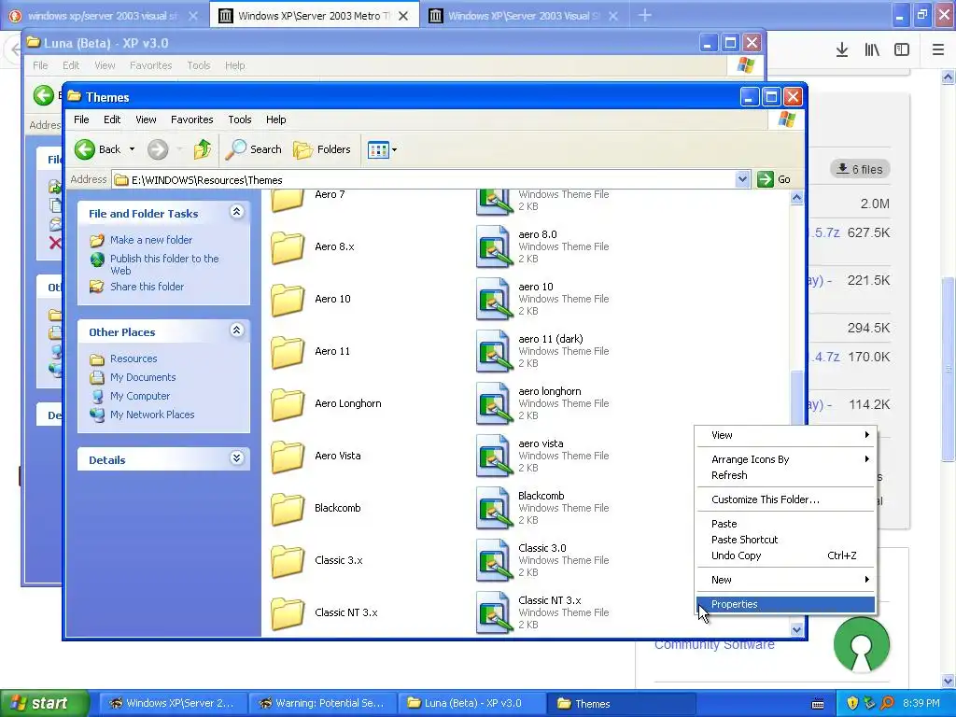Go up one folder level in the Themes toolbar
The width and height of the screenshot is (956, 717).
(x=203, y=149)
